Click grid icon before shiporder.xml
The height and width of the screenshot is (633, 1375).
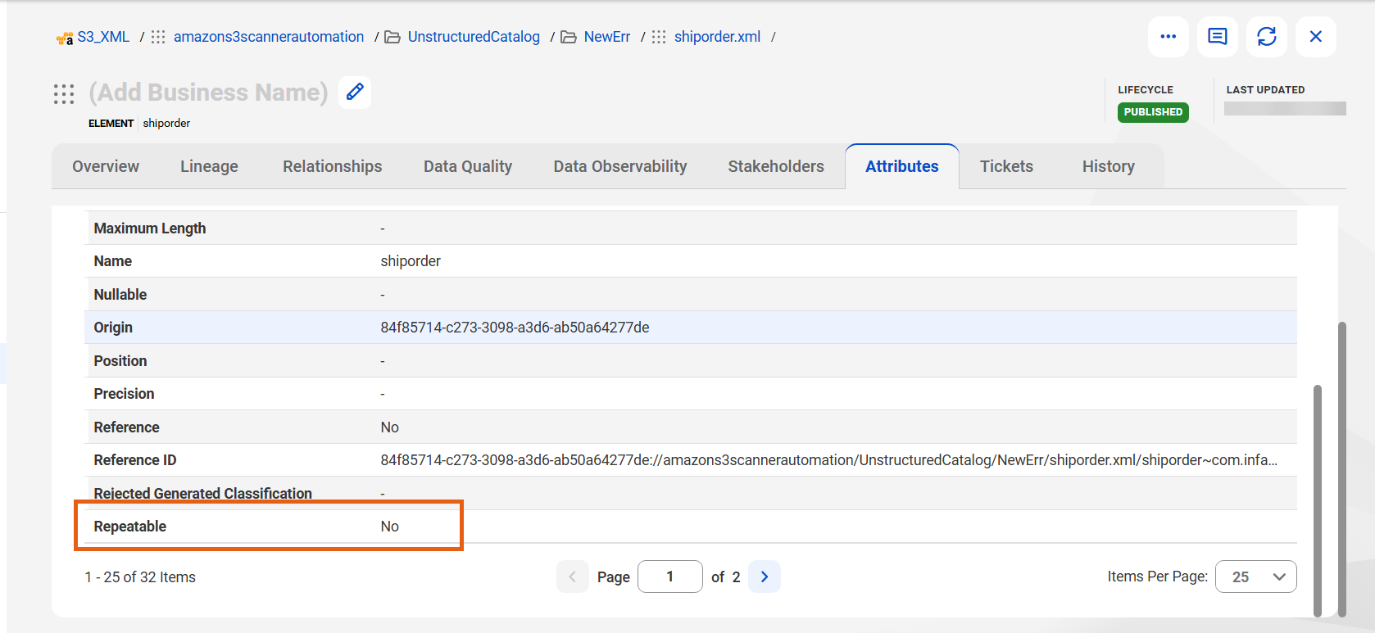tap(659, 37)
